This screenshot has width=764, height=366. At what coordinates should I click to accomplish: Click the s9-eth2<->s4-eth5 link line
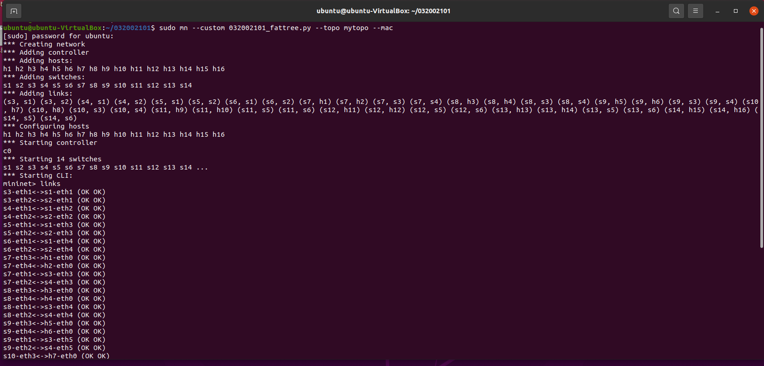pos(54,348)
